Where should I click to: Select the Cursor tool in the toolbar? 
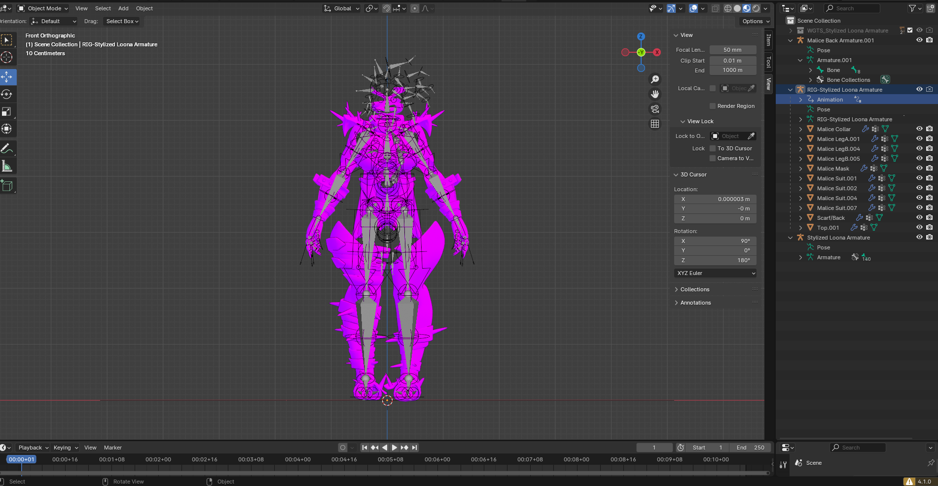tap(7, 58)
